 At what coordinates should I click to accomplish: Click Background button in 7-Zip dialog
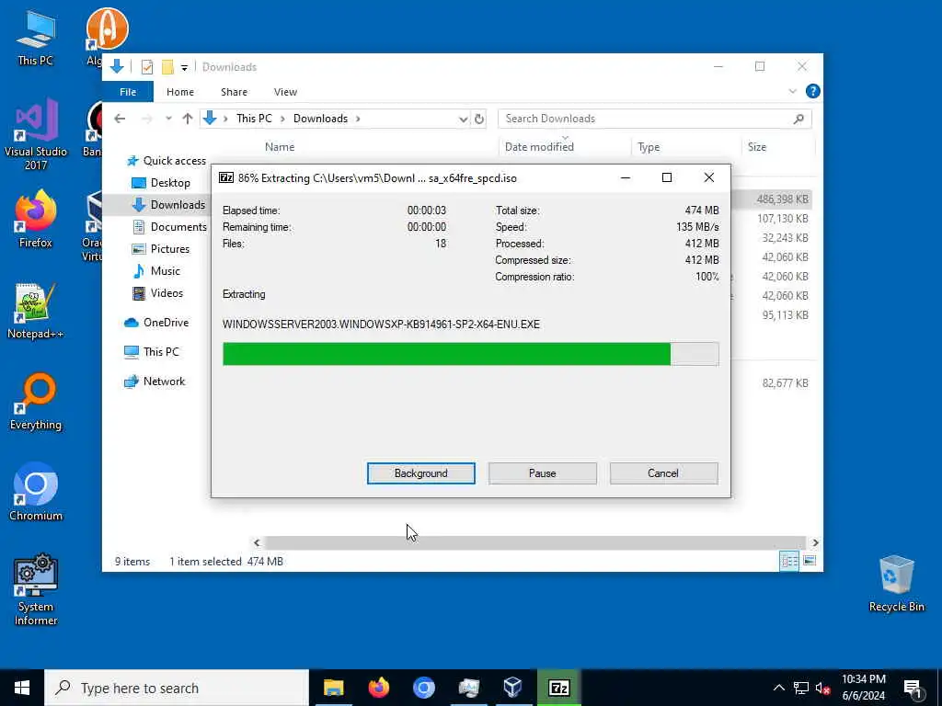point(421,473)
